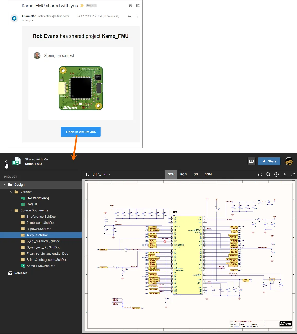Click the Releases box icon

10,273
